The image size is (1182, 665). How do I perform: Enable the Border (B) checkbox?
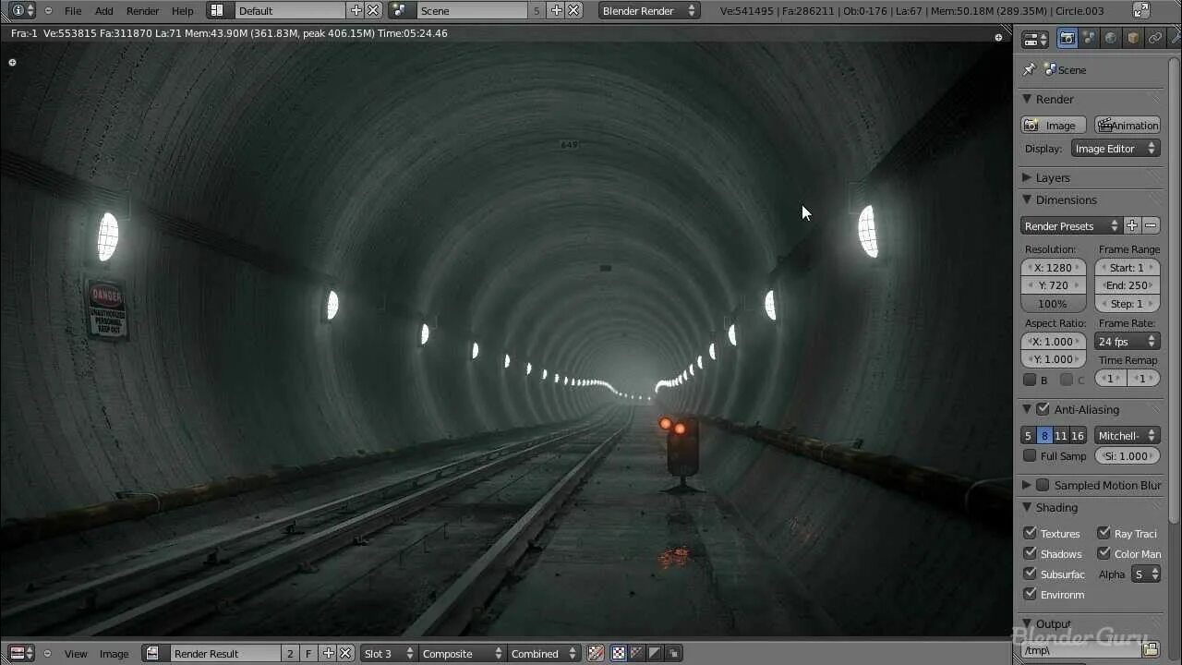tap(1030, 380)
